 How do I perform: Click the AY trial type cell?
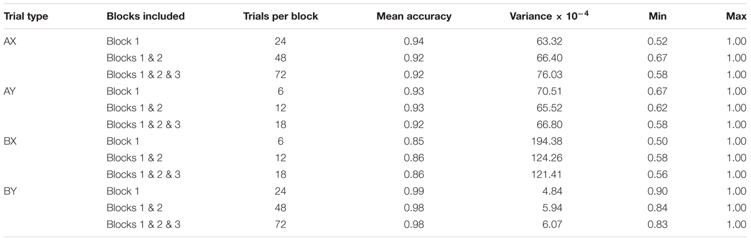click(11, 91)
